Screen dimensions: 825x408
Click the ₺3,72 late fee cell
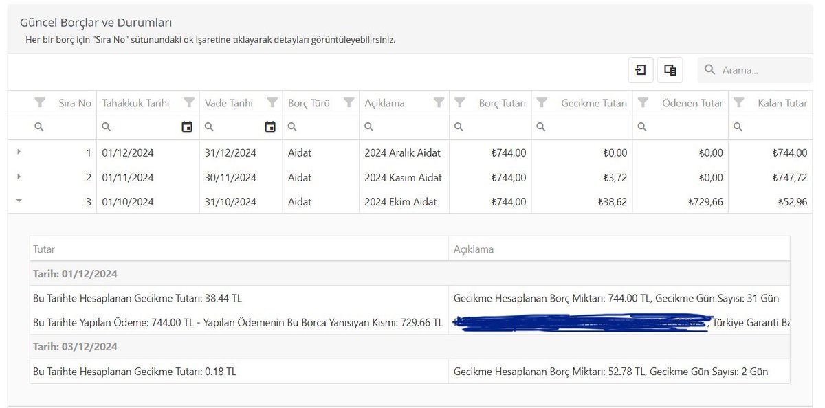(x=582, y=177)
